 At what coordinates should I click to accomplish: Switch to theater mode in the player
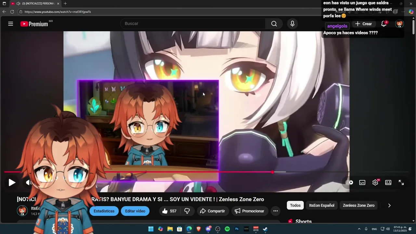[x=388, y=183]
